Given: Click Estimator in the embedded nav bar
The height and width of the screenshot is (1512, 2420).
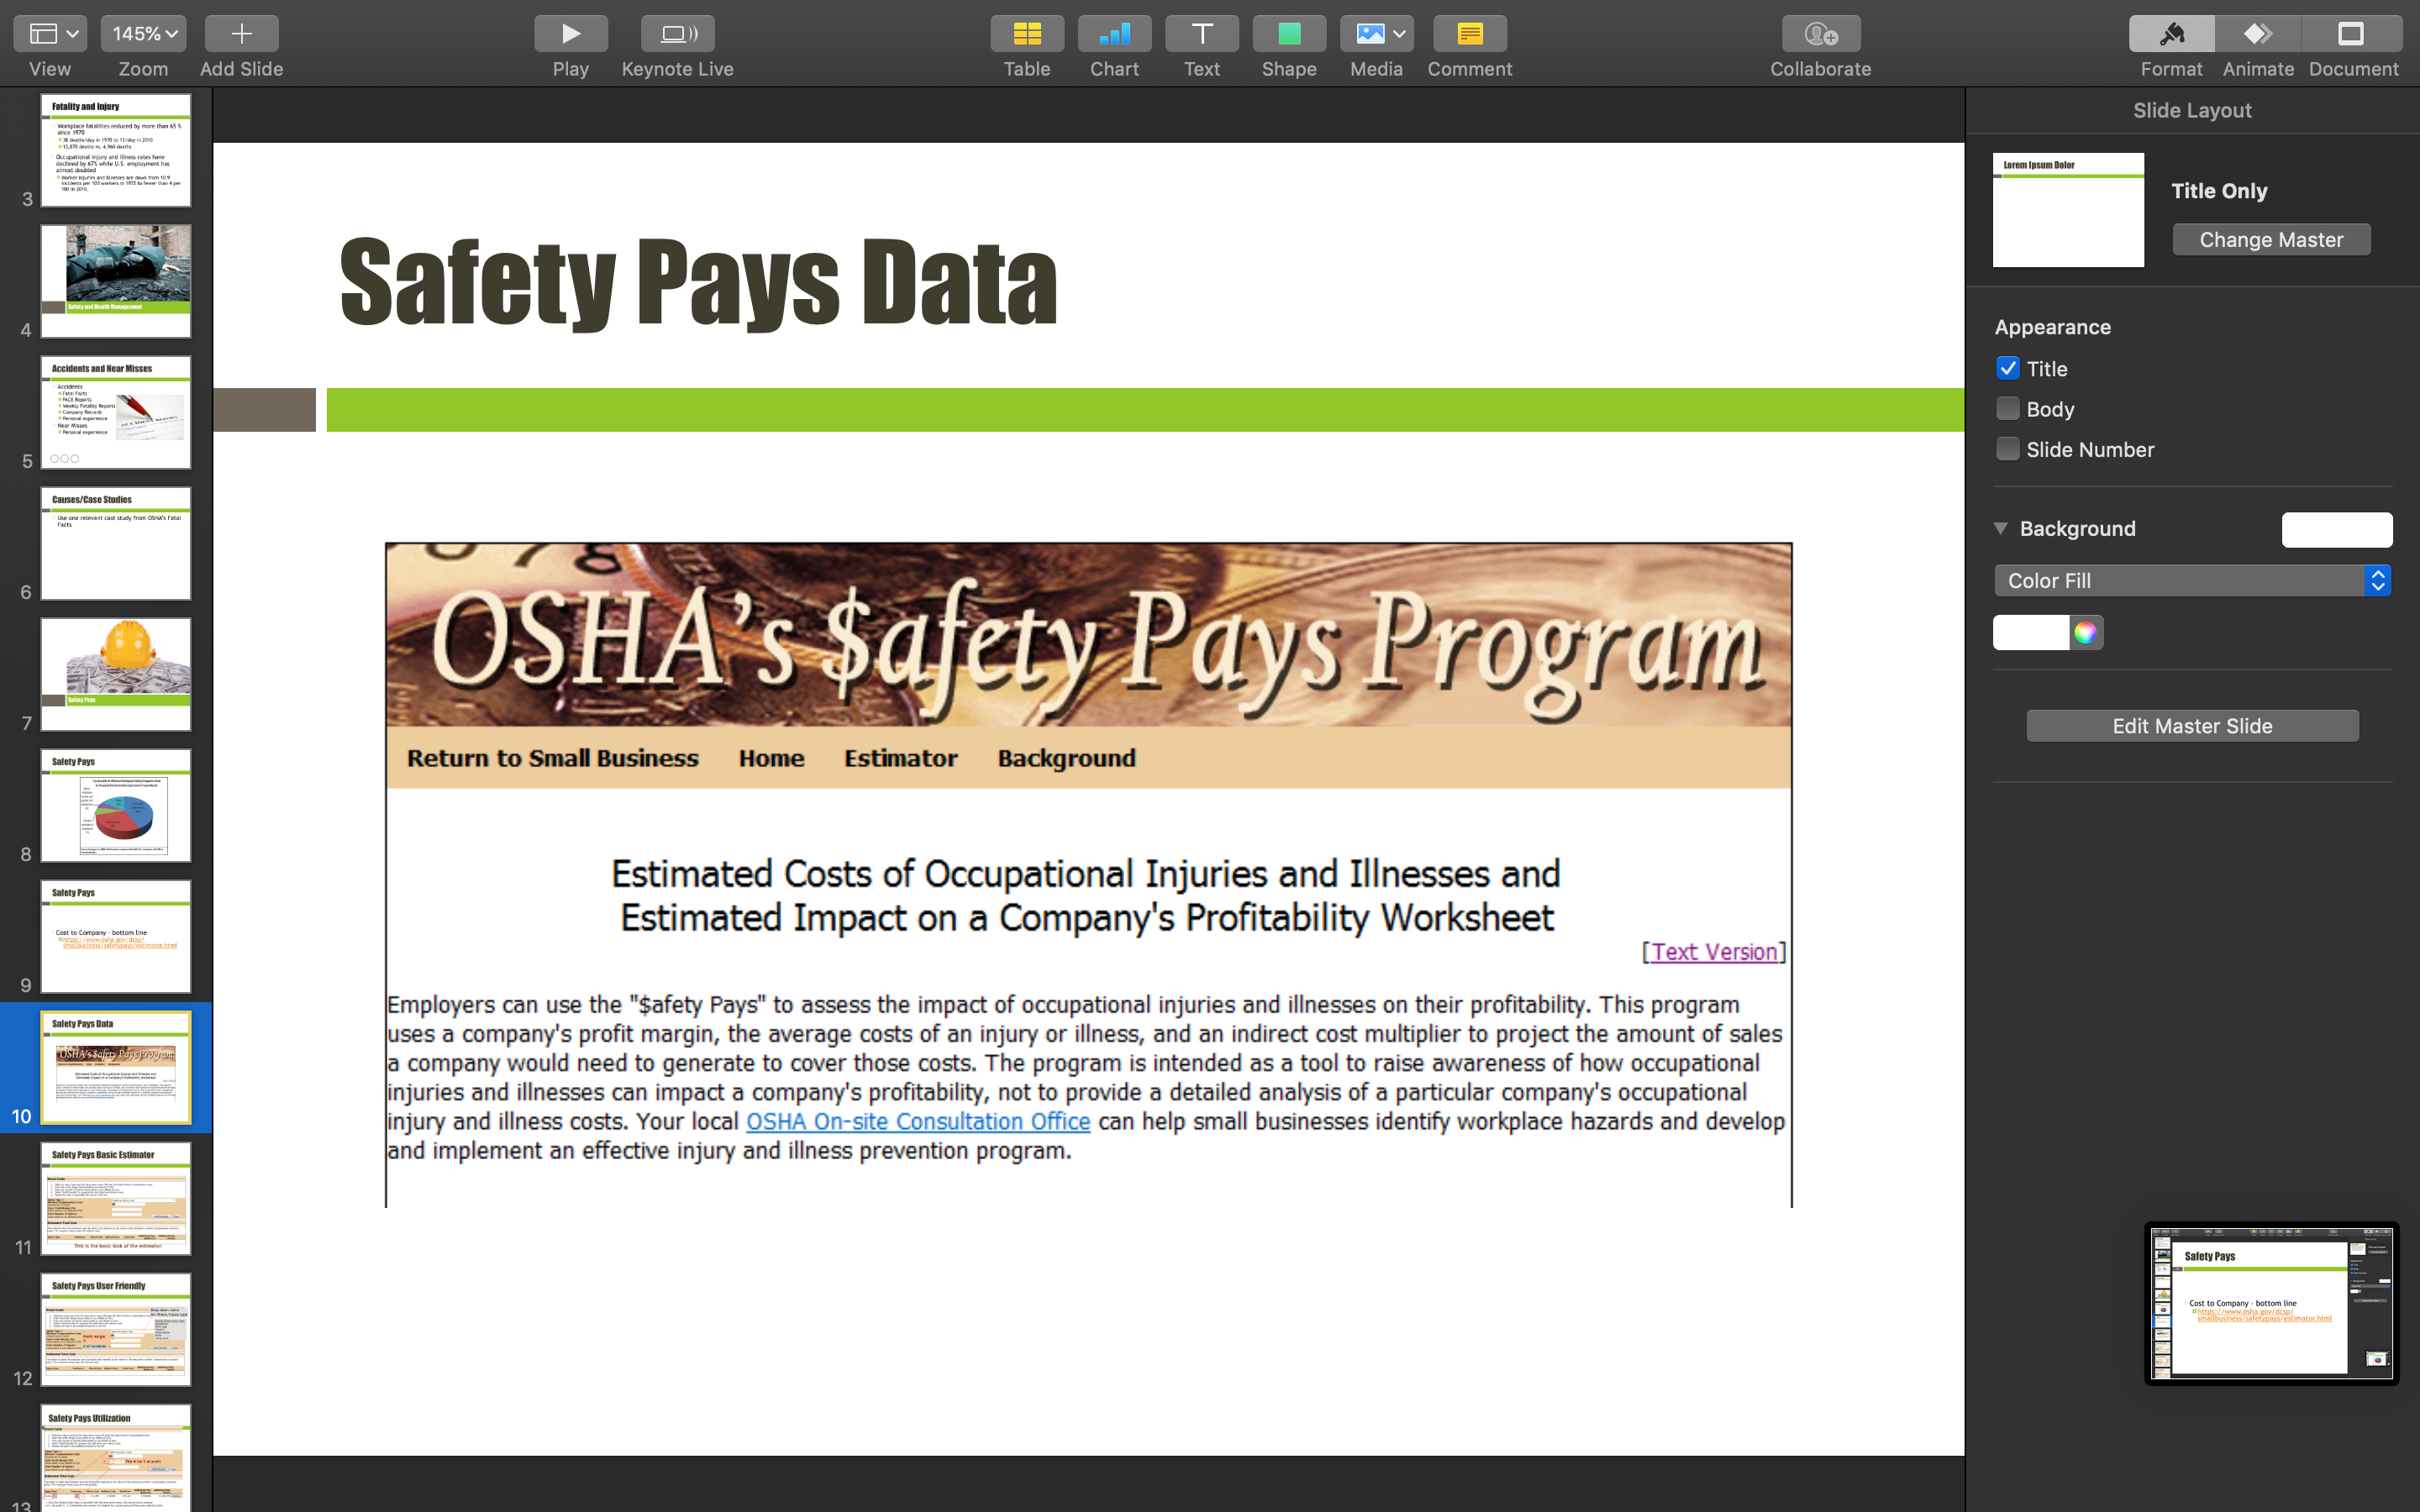Looking at the screenshot, I should point(901,758).
